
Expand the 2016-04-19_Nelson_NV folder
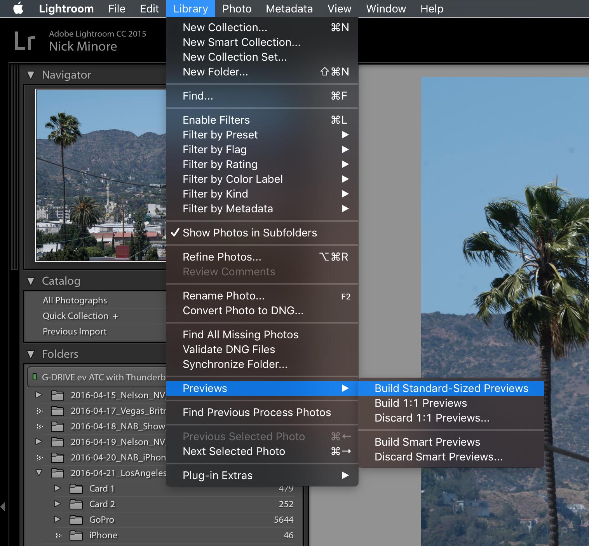point(38,442)
